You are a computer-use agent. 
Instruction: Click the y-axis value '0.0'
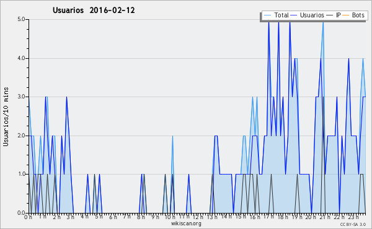[21, 213]
